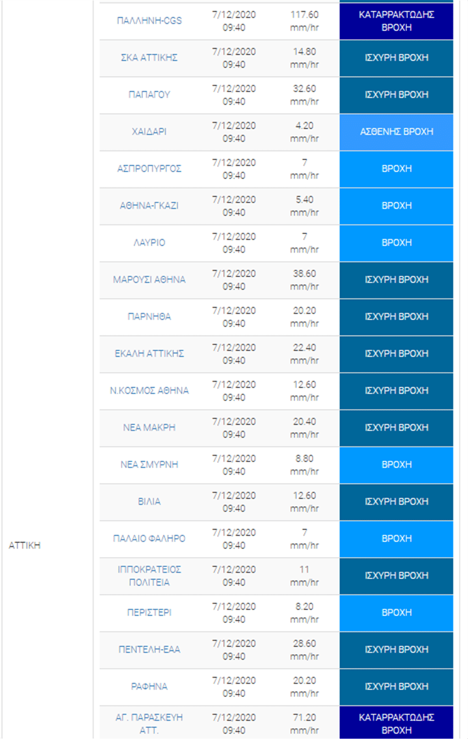Click the ΑΣΠΡΟΠΥΡΓΟΣ station link

click(149, 169)
